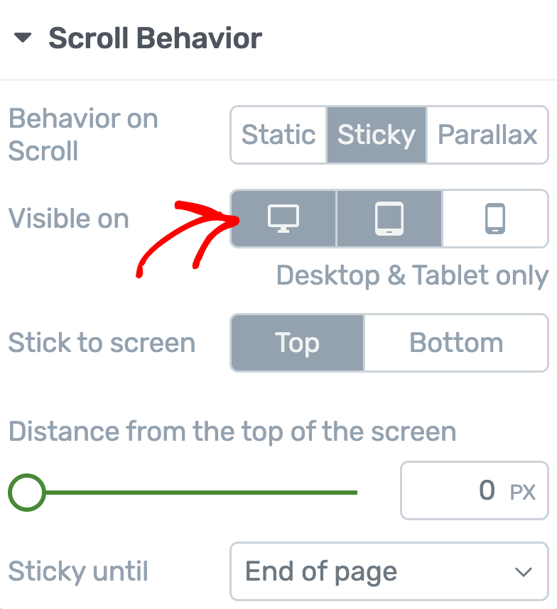557x609 pixels.
Task: Stick the element to screen Bottom
Action: point(456,343)
